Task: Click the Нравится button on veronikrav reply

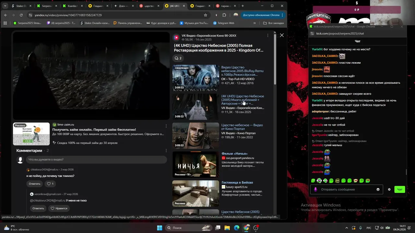Action: point(59,208)
